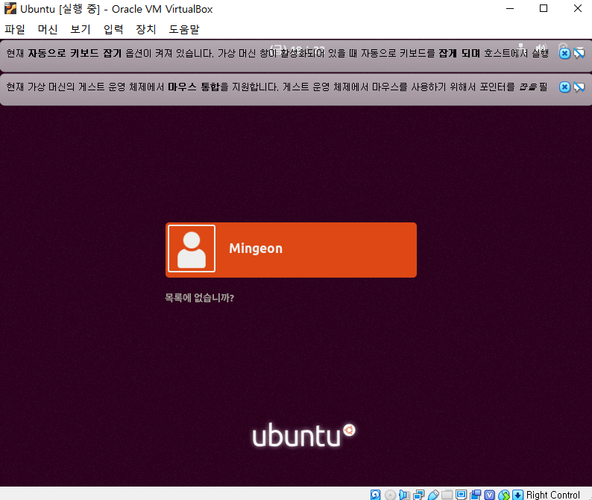
Task: Open the 입력 menu
Action: (x=113, y=30)
